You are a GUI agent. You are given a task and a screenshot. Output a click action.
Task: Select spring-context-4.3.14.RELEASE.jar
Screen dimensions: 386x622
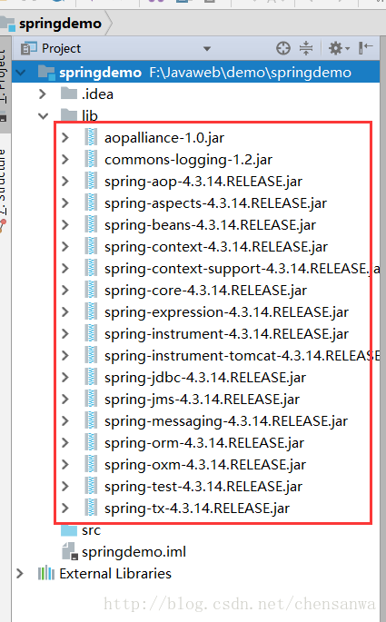point(216,247)
